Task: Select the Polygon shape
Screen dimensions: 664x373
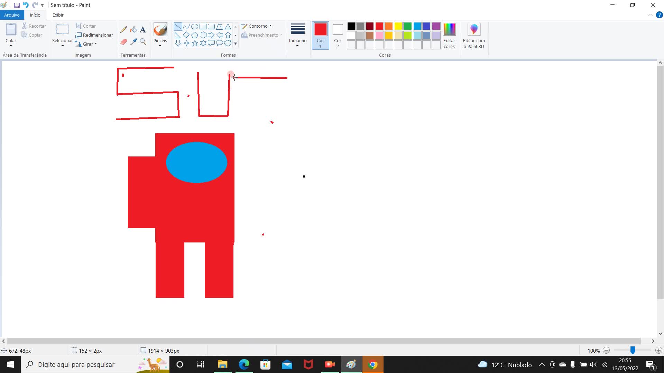Action: coord(220,27)
